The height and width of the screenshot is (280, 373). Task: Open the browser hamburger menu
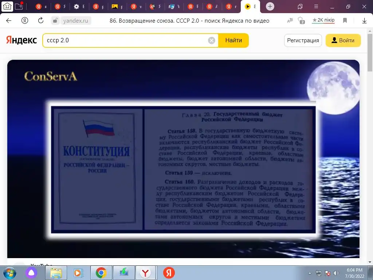(316, 7)
